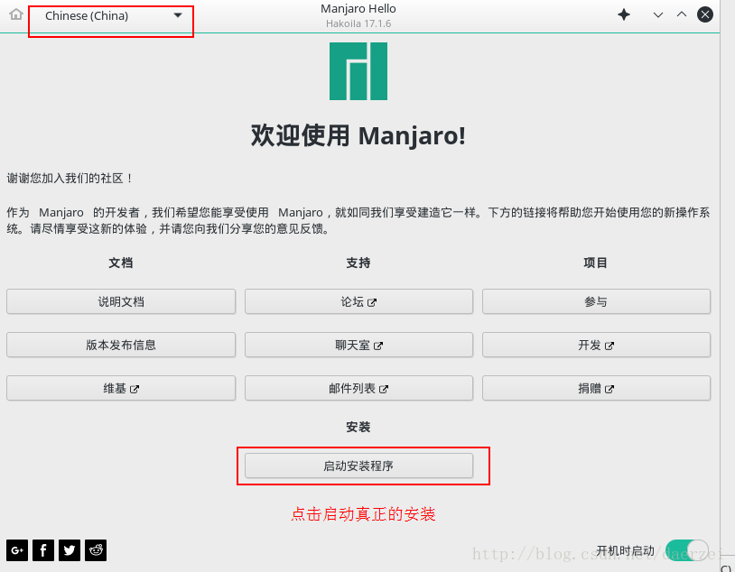Screen dimensions: 735x572
Task: Open the Twitter social icon
Action: coord(70,550)
